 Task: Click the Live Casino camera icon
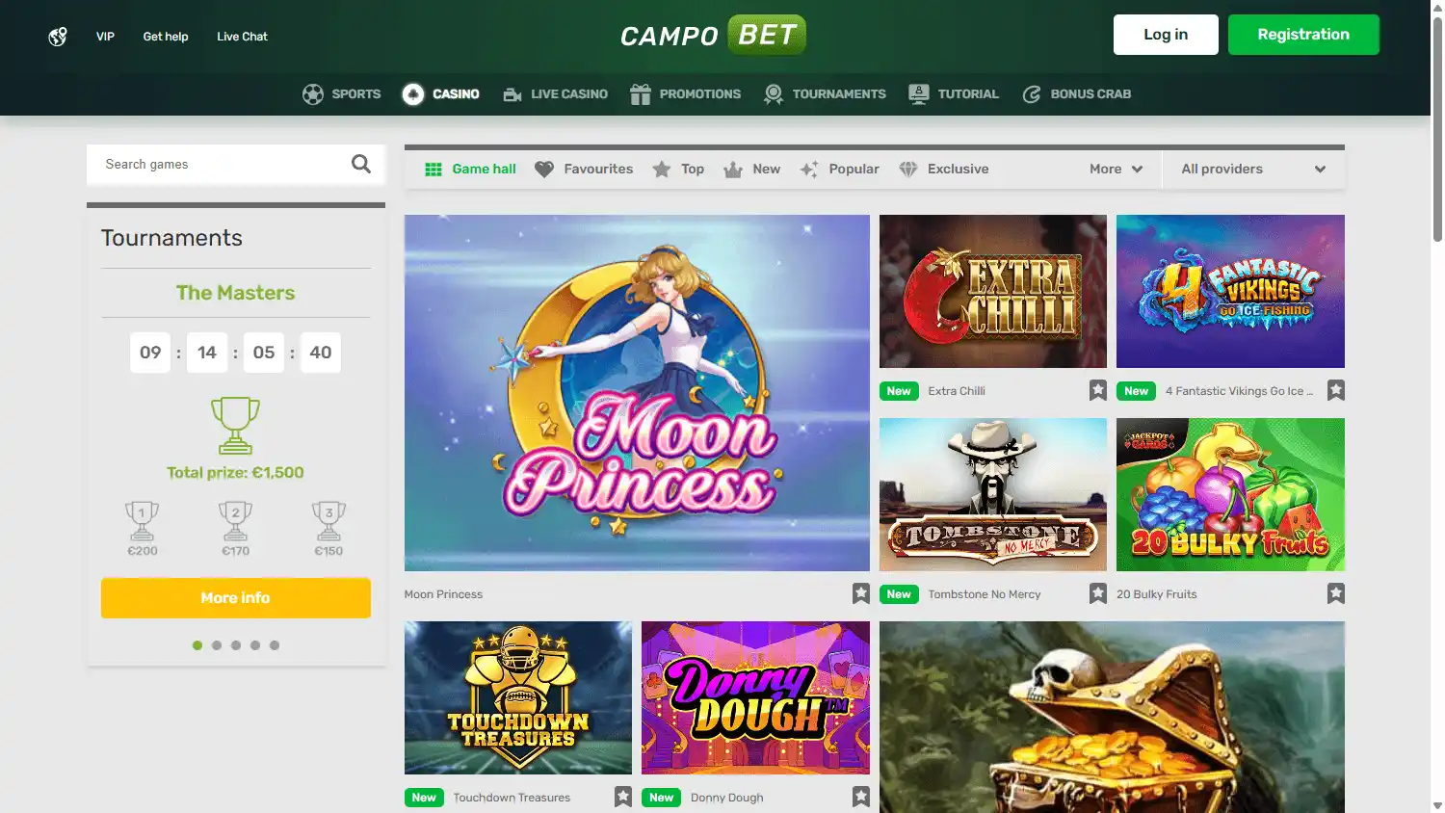coord(512,94)
